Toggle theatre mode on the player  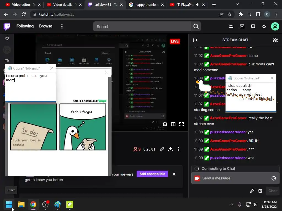pos(173,124)
